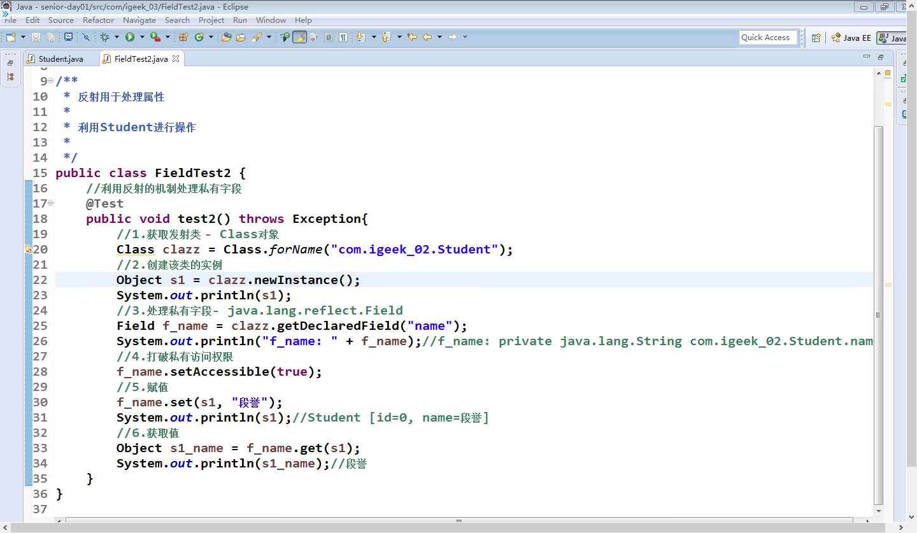
Task: Go to Last Edit Location icon
Action: [x=411, y=37]
